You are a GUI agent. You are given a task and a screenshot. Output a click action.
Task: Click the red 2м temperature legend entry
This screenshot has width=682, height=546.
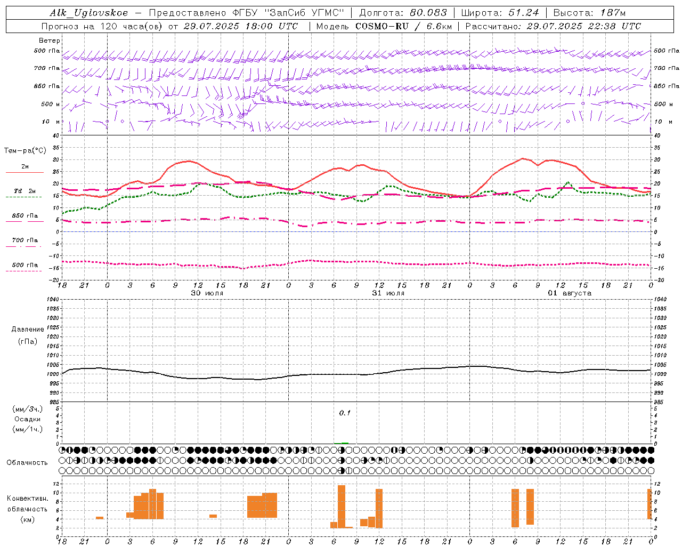(x=25, y=167)
